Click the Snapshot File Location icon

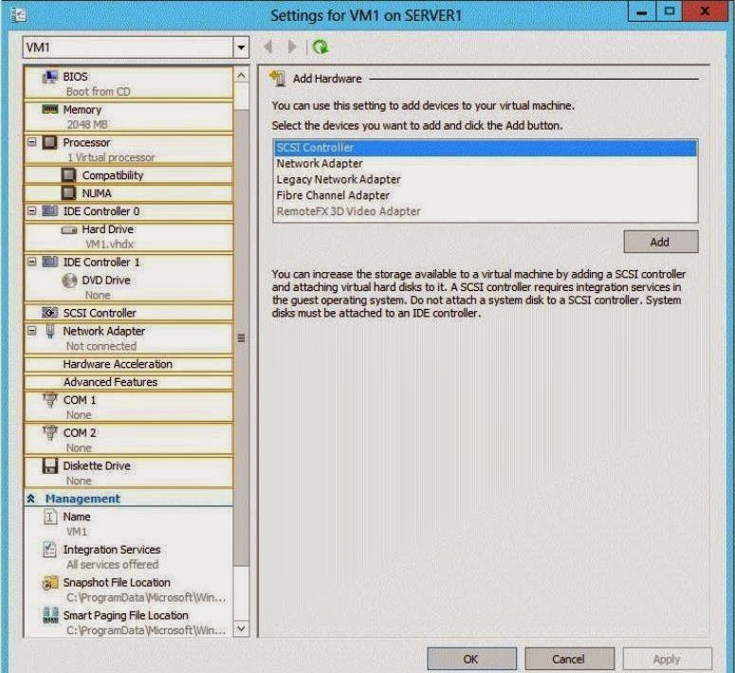[x=49, y=583]
